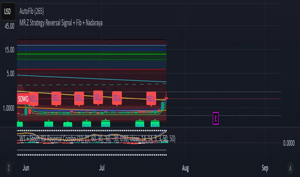The width and height of the screenshot is (300, 177).
Task: Click the purple E earnings marker
Action: (216, 118)
